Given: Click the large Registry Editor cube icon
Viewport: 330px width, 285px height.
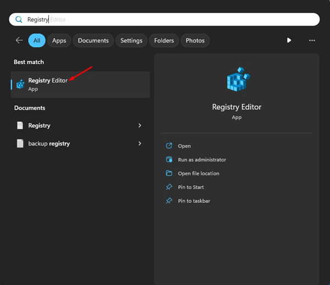Looking at the screenshot, I should coord(237,81).
